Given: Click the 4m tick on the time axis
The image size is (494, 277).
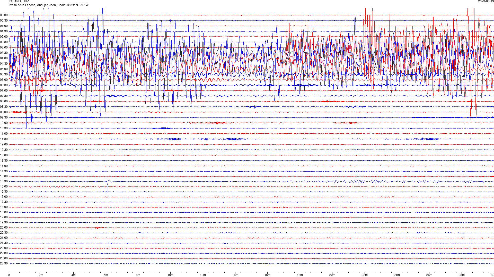Looking at the screenshot, I should pos(73,275).
